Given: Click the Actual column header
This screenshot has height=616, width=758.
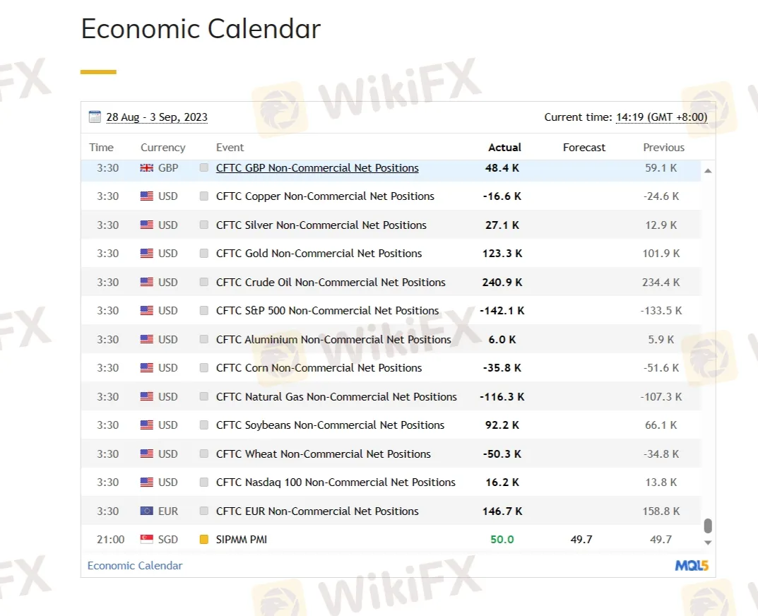Looking at the screenshot, I should [x=504, y=148].
